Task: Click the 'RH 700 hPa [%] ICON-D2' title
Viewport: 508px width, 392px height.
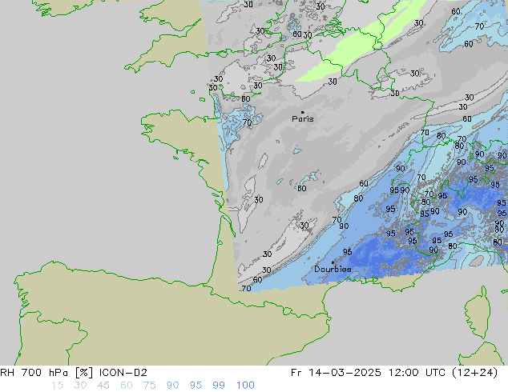Action: [74, 373]
